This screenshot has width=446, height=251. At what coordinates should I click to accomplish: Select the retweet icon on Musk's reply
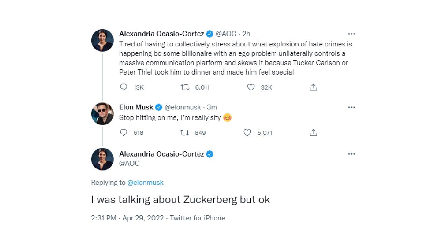pyautogui.click(x=184, y=133)
